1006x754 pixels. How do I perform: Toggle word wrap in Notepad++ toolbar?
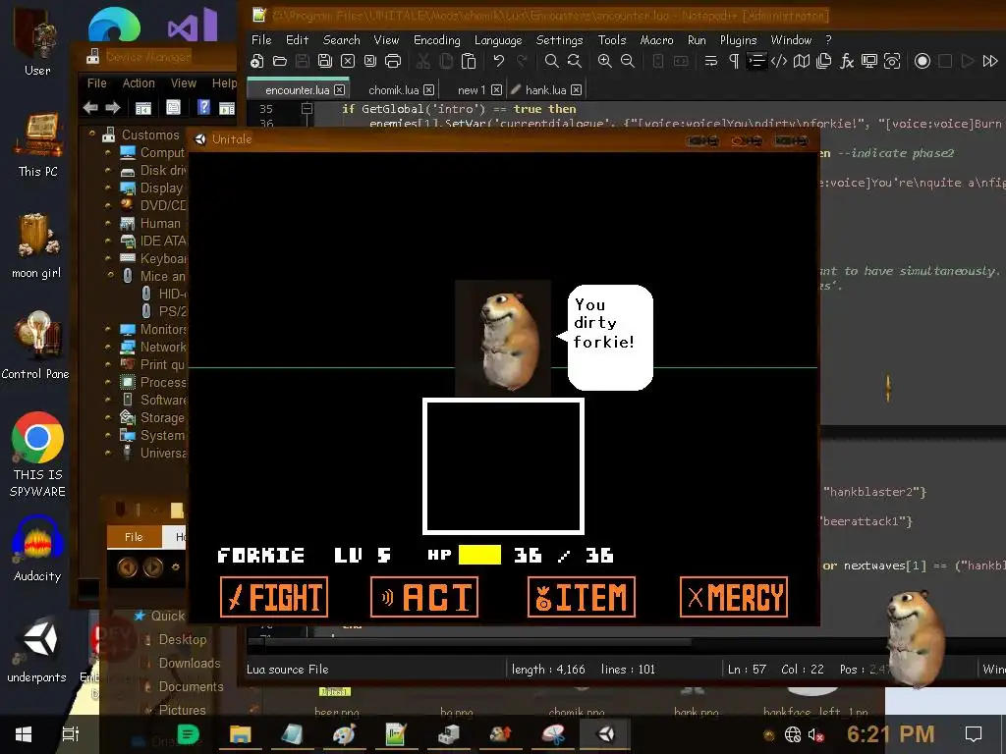(711, 61)
